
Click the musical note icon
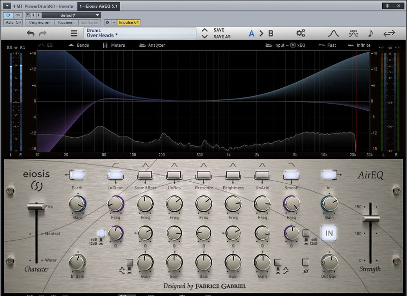pos(371,33)
